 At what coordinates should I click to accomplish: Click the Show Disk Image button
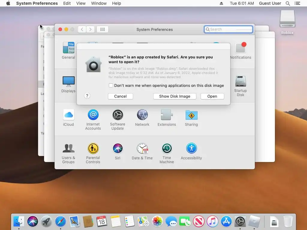tap(175, 96)
